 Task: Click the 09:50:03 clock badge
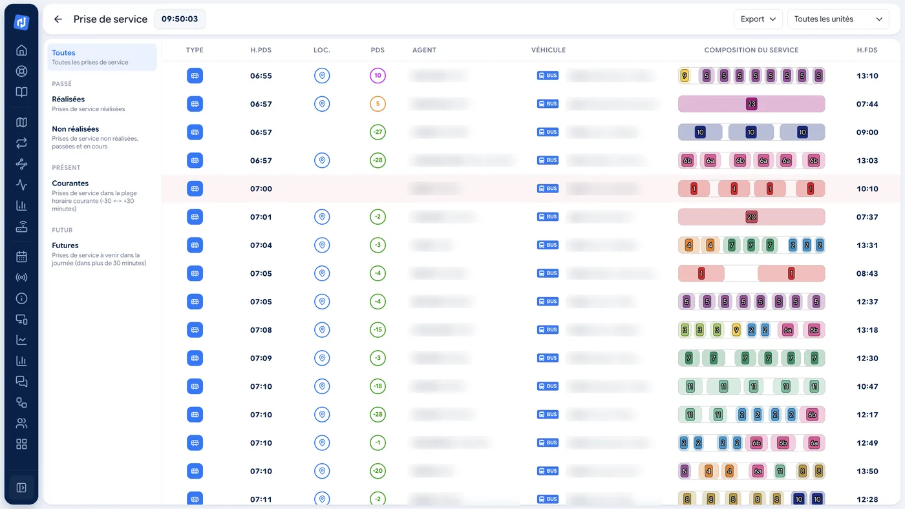pos(180,19)
